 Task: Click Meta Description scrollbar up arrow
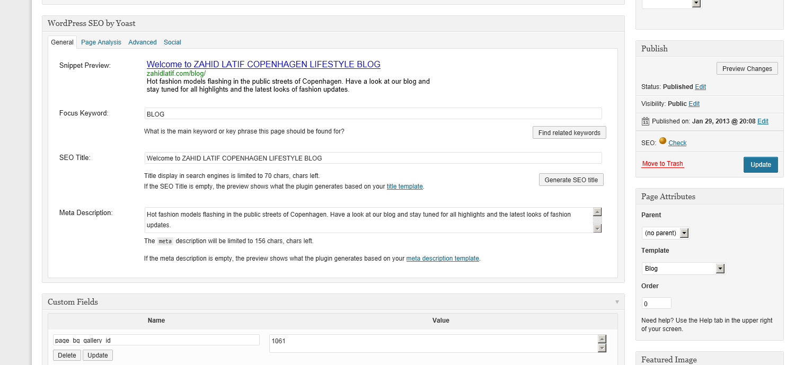[x=597, y=212]
